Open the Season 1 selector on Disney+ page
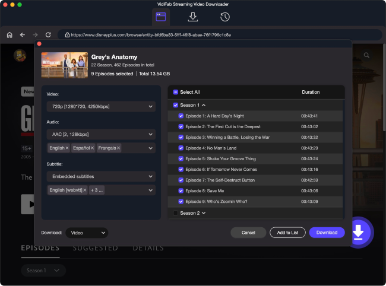This screenshot has height=286, width=386. (x=43, y=271)
